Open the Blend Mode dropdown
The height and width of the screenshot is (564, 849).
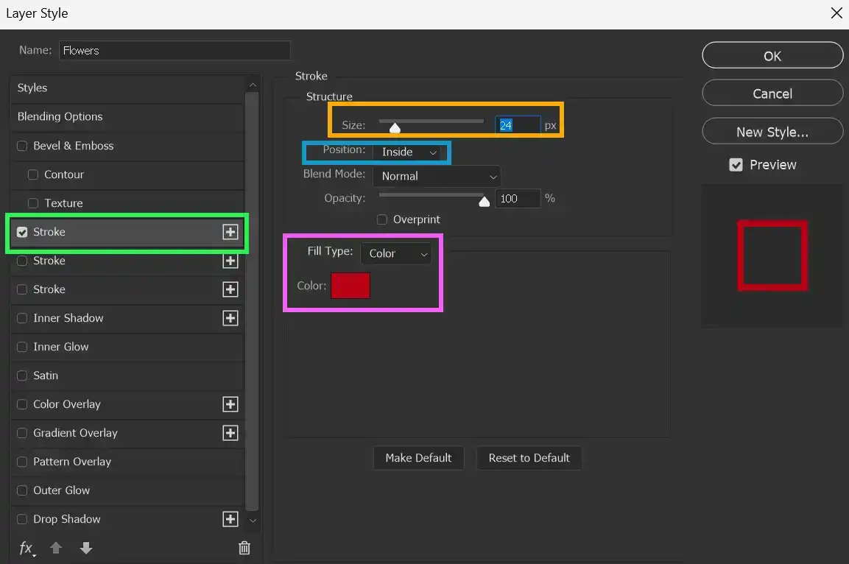(x=437, y=176)
